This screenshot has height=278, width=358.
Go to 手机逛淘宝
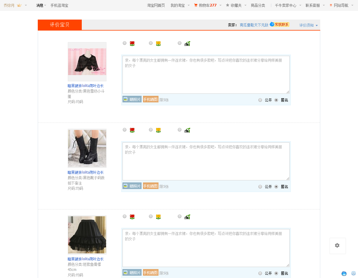coord(59,5)
